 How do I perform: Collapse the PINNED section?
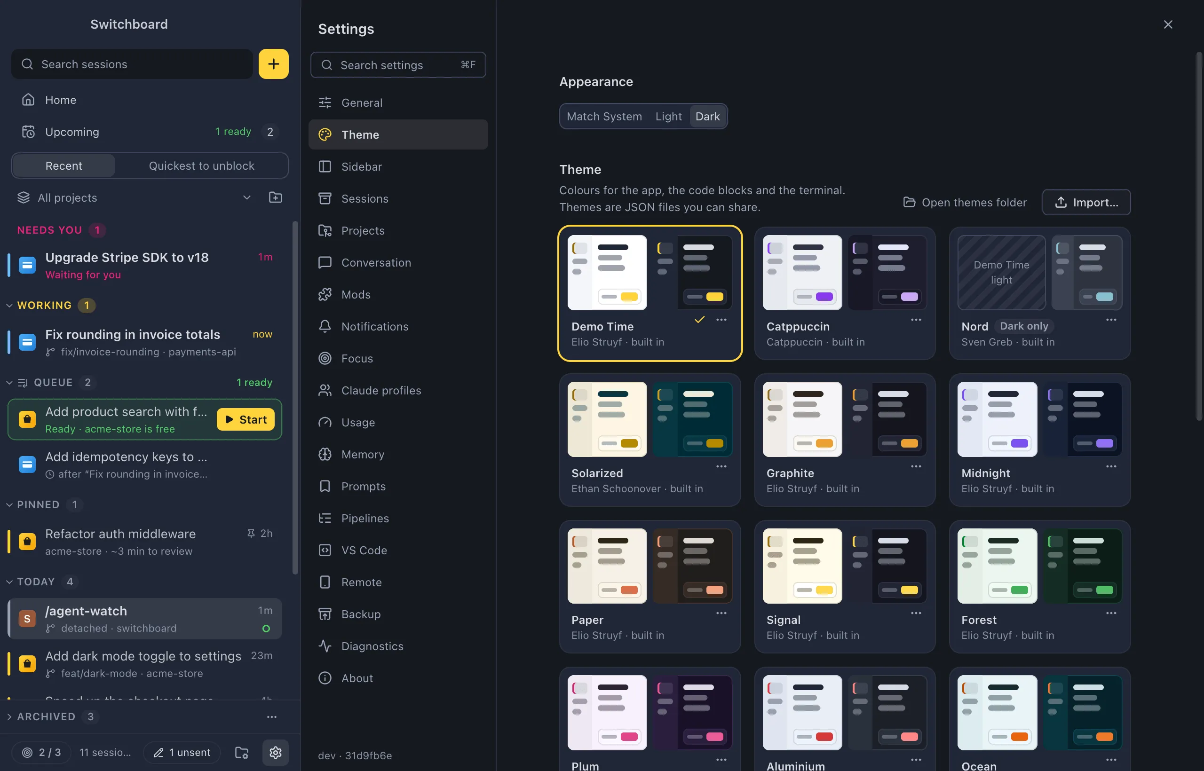(9, 504)
